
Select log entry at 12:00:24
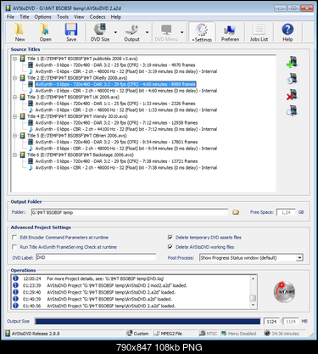tap(89, 278)
